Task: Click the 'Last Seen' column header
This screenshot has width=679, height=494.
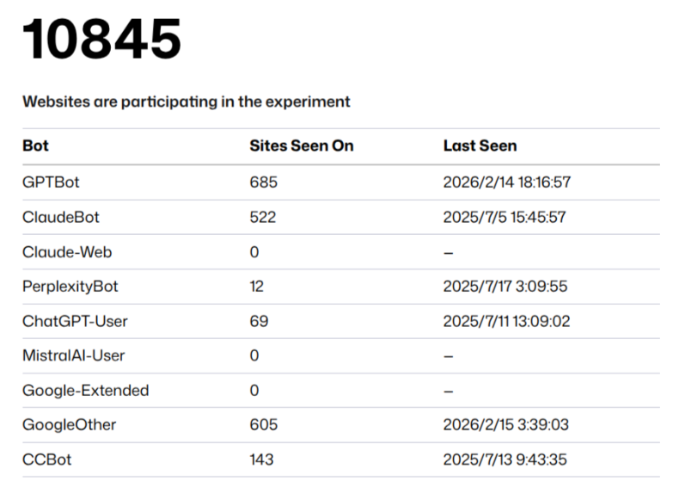Action: [480, 145]
